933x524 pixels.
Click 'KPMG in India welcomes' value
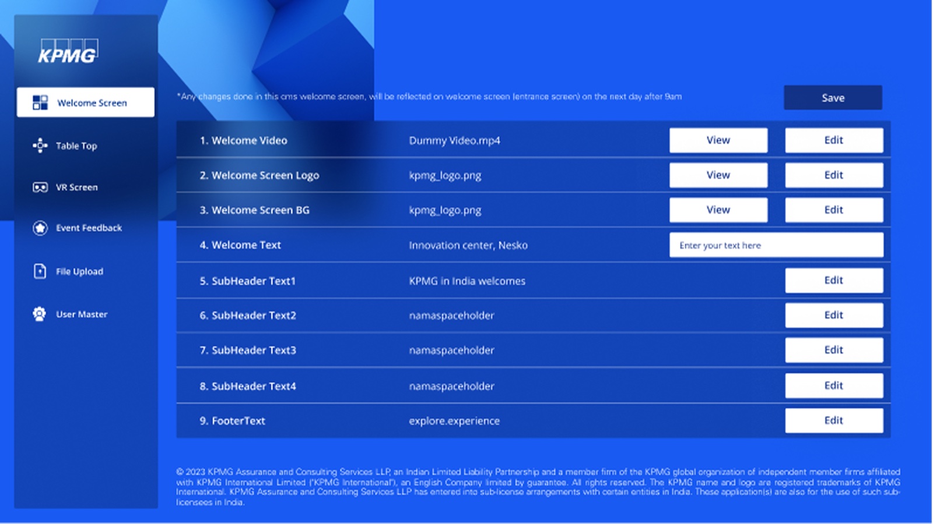tap(467, 281)
